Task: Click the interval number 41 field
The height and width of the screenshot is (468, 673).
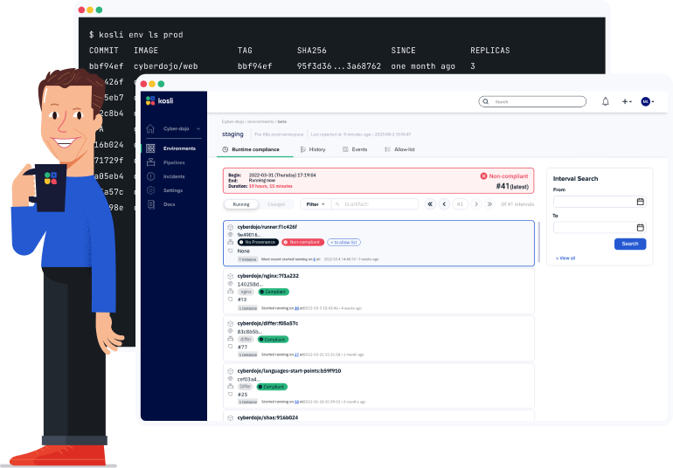Action: click(x=460, y=204)
